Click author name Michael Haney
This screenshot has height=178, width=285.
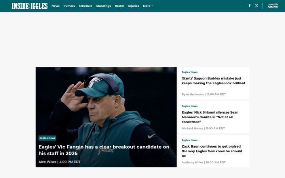(192, 129)
